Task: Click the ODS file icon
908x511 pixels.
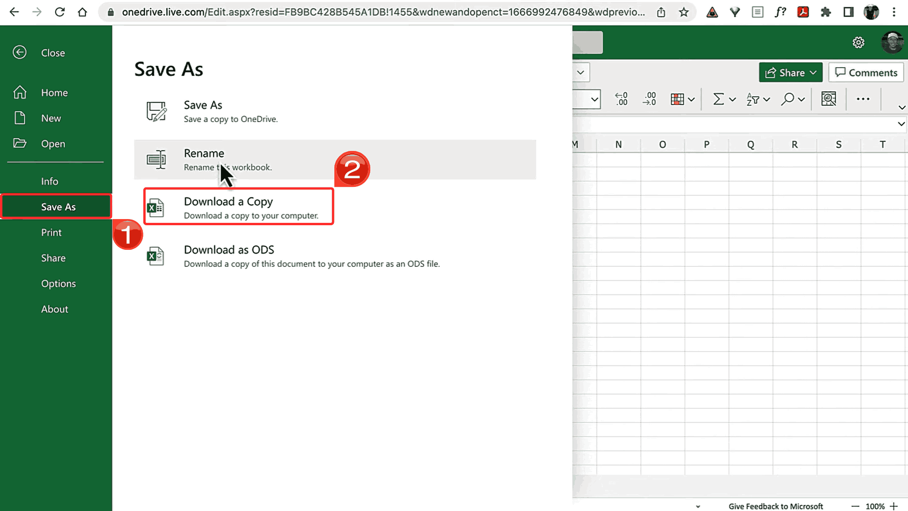Action: [x=156, y=256]
